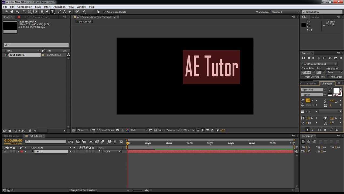Open the Parent None dropdown
The width and height of the screenshot is (344, 194).
click(112, 151)
